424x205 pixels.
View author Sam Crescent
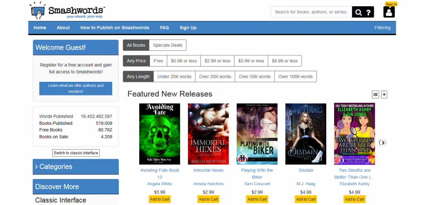tap(257, 184)
